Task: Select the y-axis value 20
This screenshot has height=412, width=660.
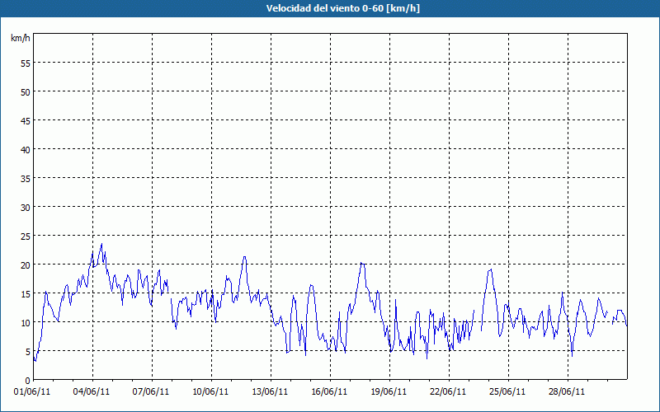Action: pyautogui.click(x=26, y=265)
